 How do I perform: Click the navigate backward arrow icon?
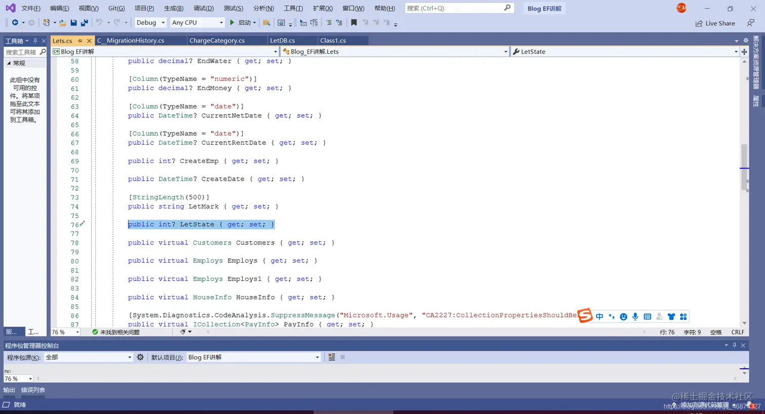pyautogui.click(x=15, y=22)
